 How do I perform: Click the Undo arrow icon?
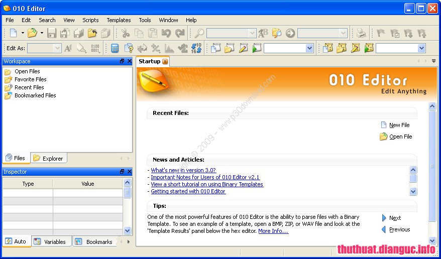point(166,33)
